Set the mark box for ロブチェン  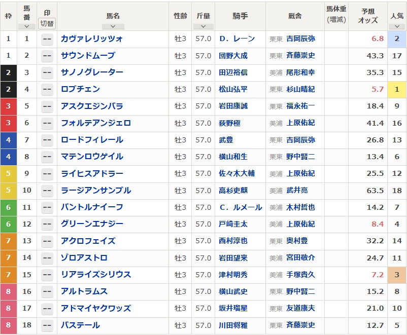point(47,90)
